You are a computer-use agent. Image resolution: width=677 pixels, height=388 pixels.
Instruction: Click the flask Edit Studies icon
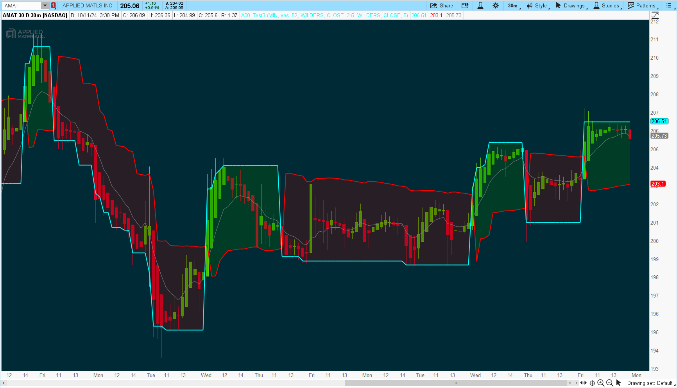pyautogui.click(x=480, y=5)
